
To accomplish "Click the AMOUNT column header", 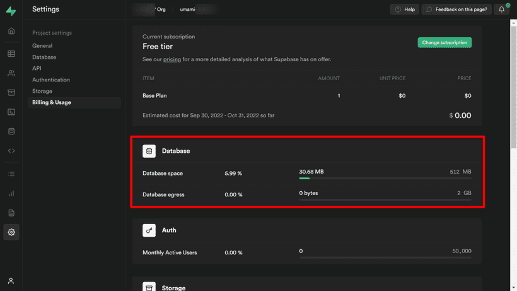I will coord(328,78).
